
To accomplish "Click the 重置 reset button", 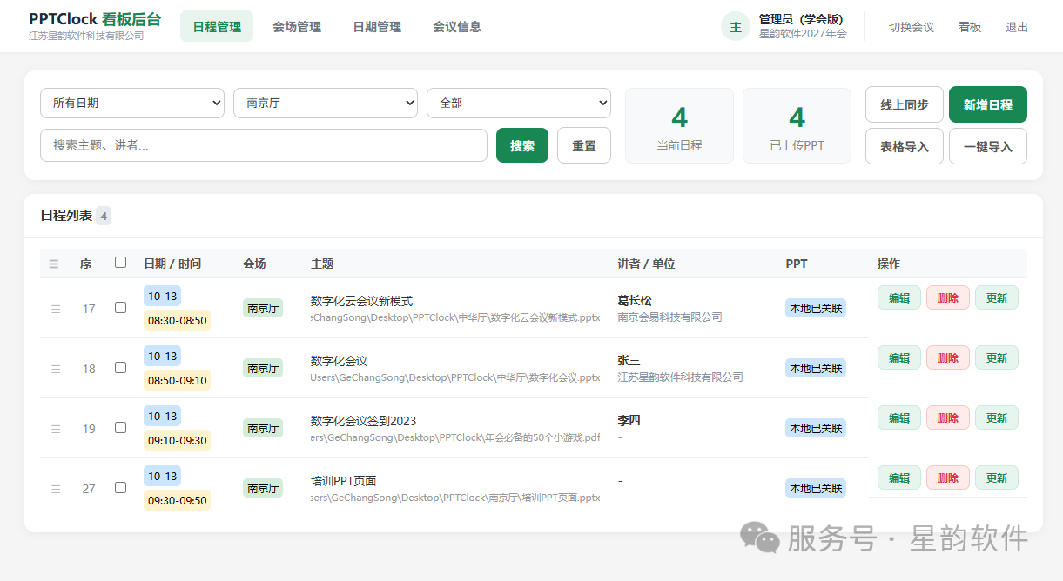I will click(x=584, y=145).
